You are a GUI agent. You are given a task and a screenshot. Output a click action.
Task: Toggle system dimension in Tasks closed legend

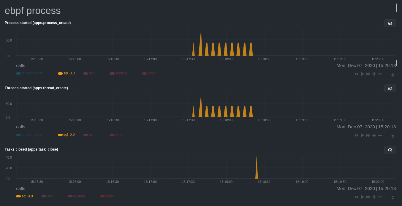(x=76, y=196)
